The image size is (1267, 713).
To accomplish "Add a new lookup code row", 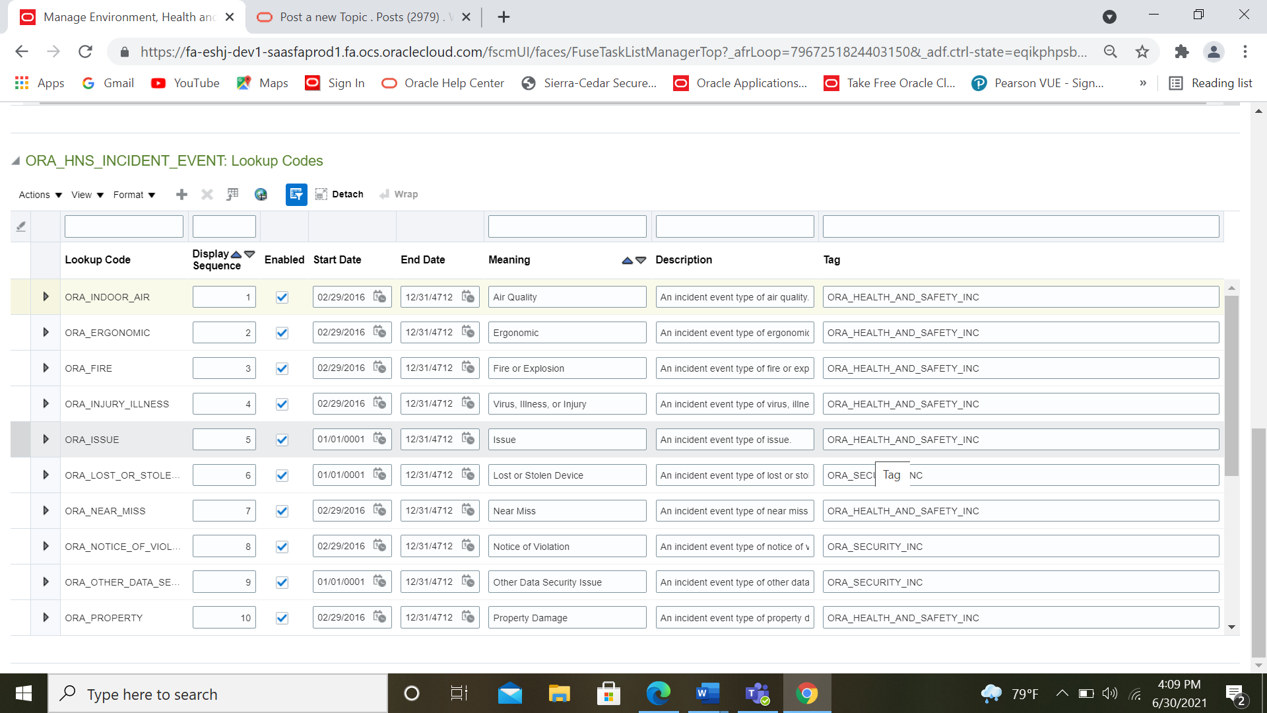I will pos(181,194).
